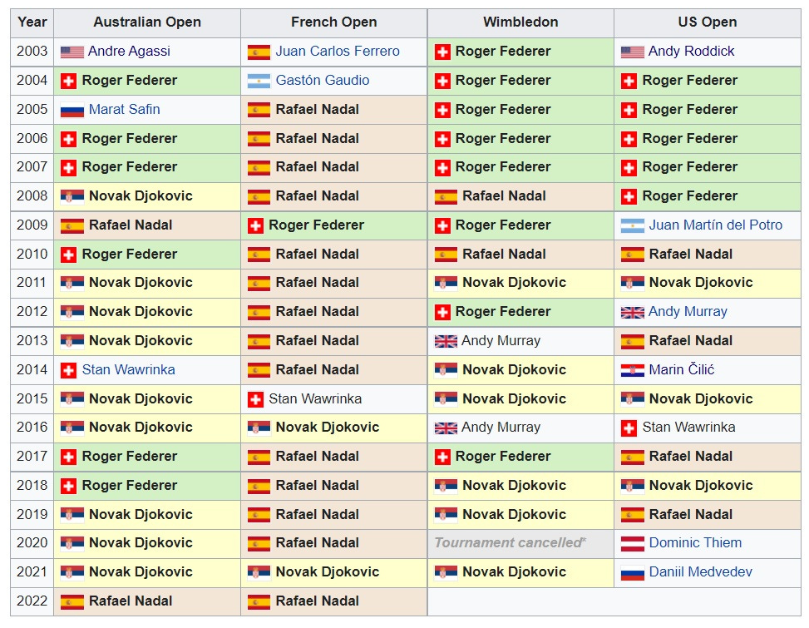809x628 pixels.
Task: Click the Spanish flag in 2022 Australian Open cell
Action: [72, 601]
